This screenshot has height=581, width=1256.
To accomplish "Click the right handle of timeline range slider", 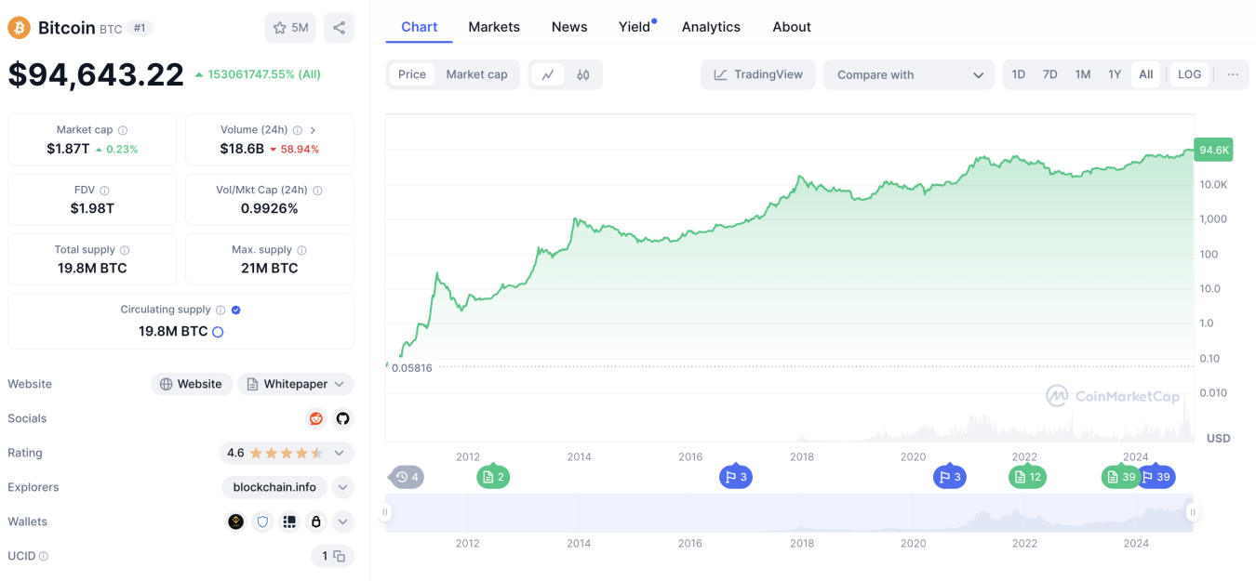I will point(1192,512).
